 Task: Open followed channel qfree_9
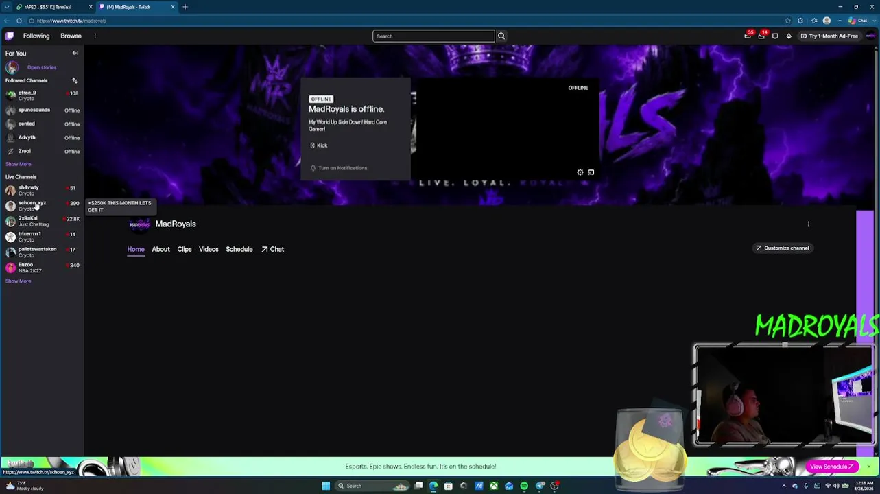pos(42,95)
